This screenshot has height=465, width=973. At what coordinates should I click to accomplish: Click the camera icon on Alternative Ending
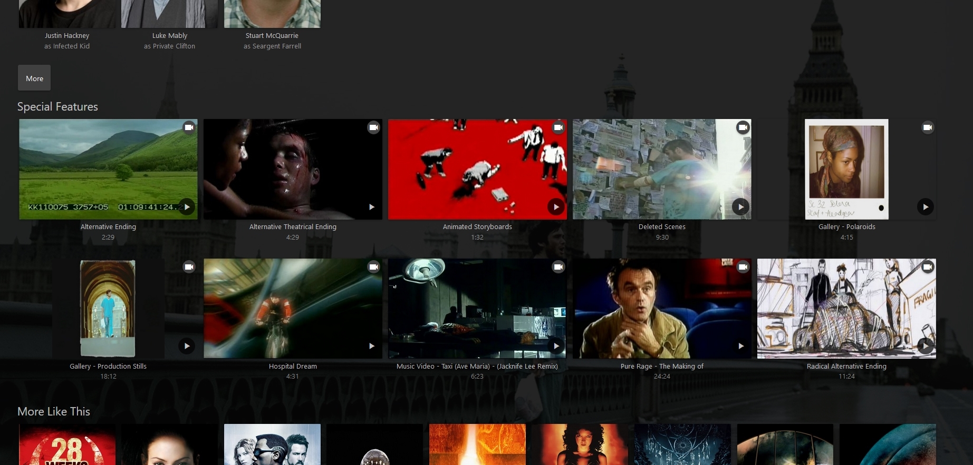pyautogui.click(x=189, y=127)
